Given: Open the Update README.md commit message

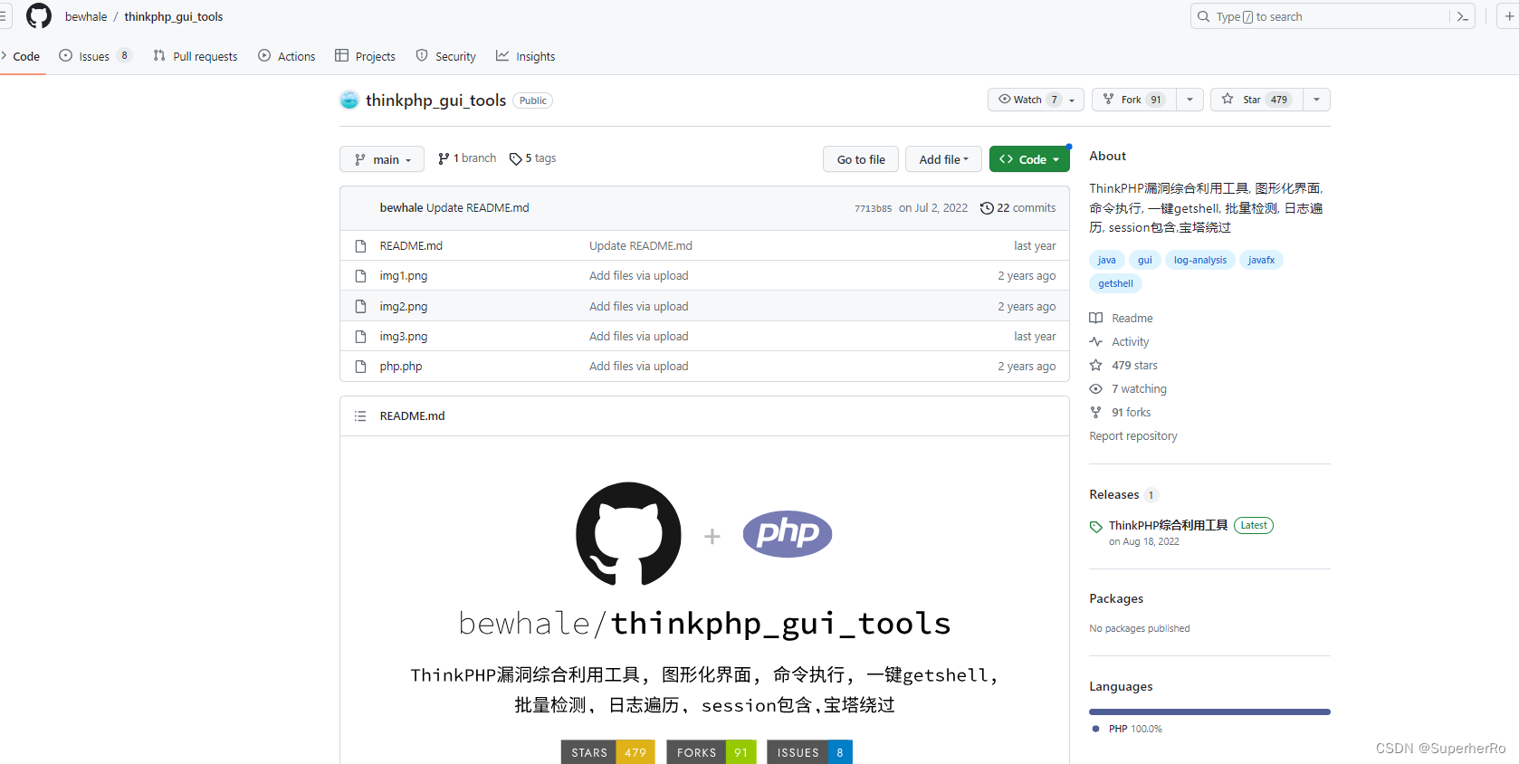Looking at the screenshot, I should [x=478, y=208].
